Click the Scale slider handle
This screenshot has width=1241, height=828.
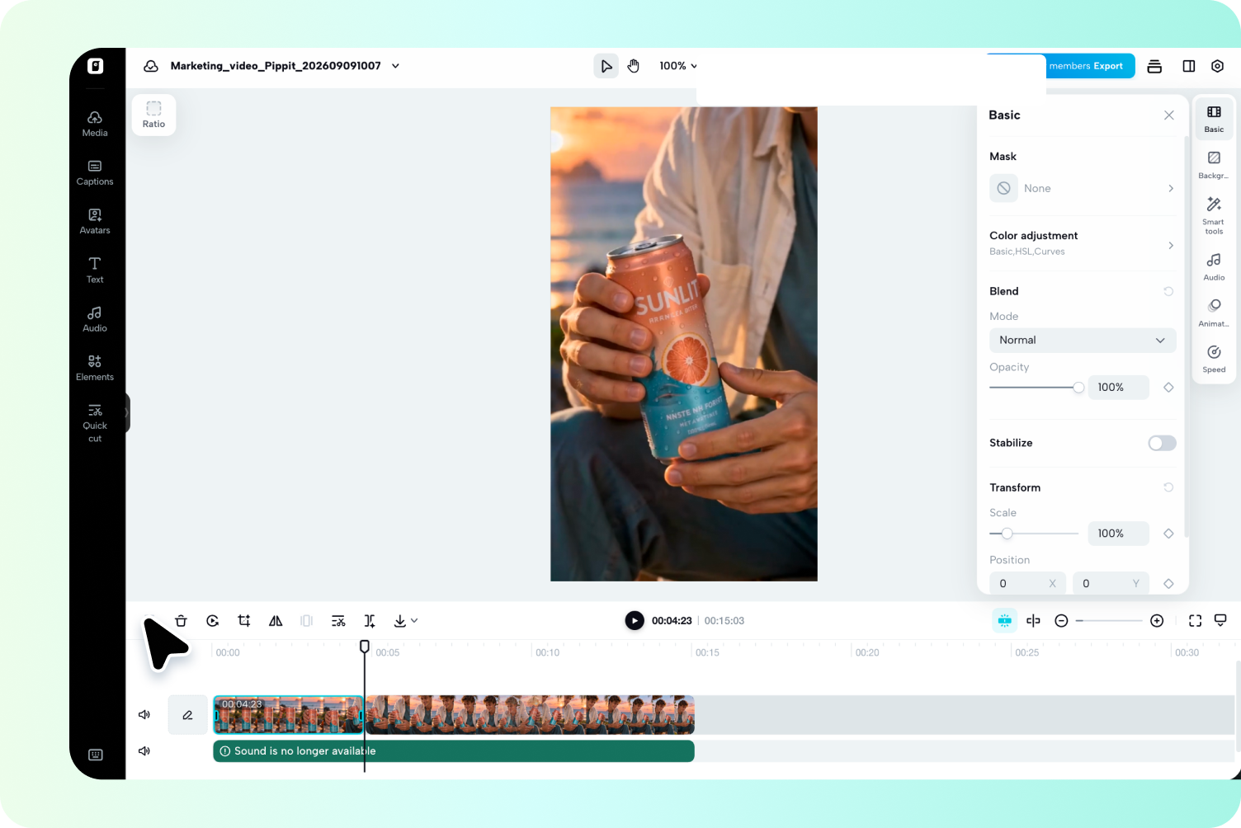pyautogui.click(x=1007, y=534)
